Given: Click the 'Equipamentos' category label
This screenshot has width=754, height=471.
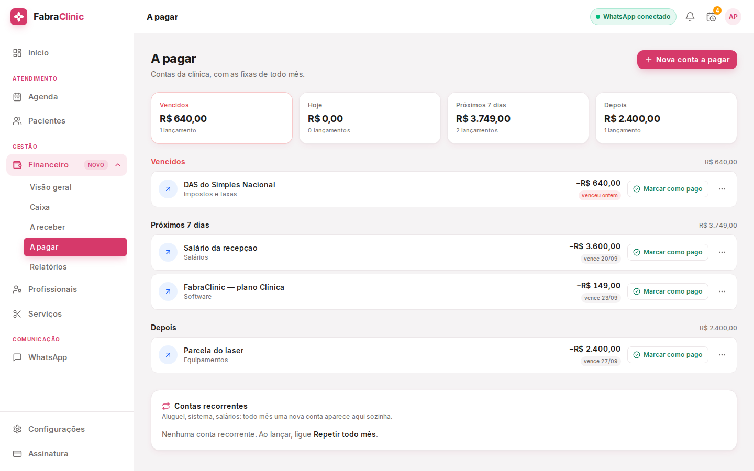Looking at the screenshot, I should 206,360.
